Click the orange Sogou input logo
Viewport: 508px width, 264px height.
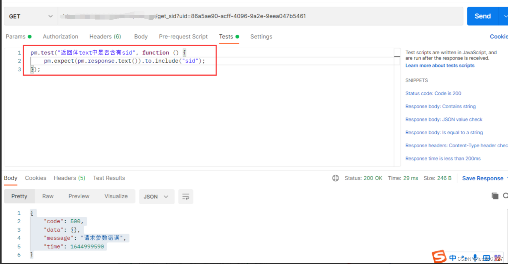(x=439, y=257)
